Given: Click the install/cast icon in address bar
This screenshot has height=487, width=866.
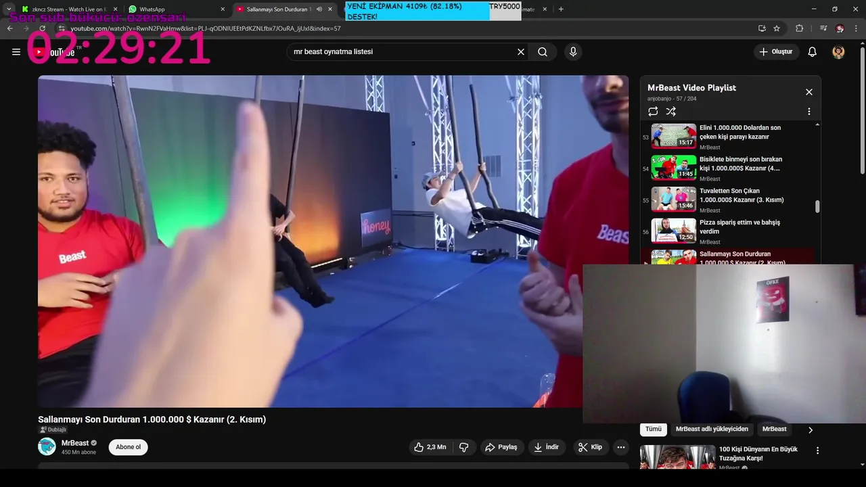Looking at the screenshot, I should coord(762,28).
